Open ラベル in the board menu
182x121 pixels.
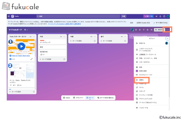pos(141,87)
